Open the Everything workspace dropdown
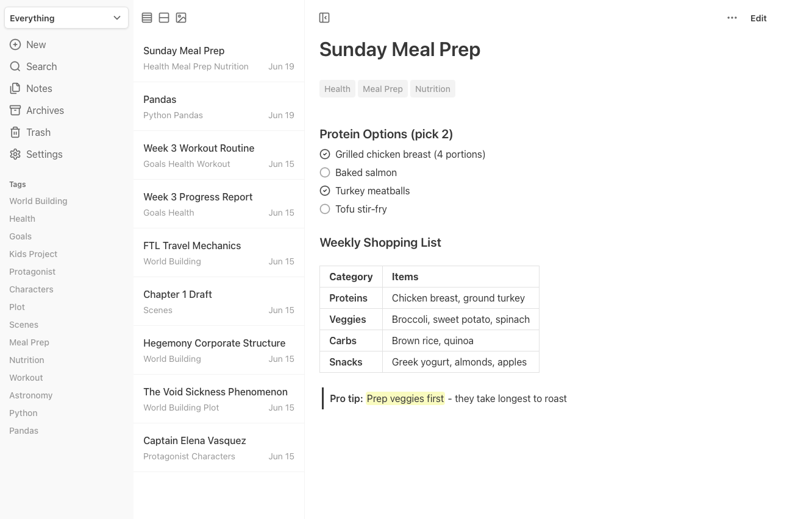 tap(66, 18)
